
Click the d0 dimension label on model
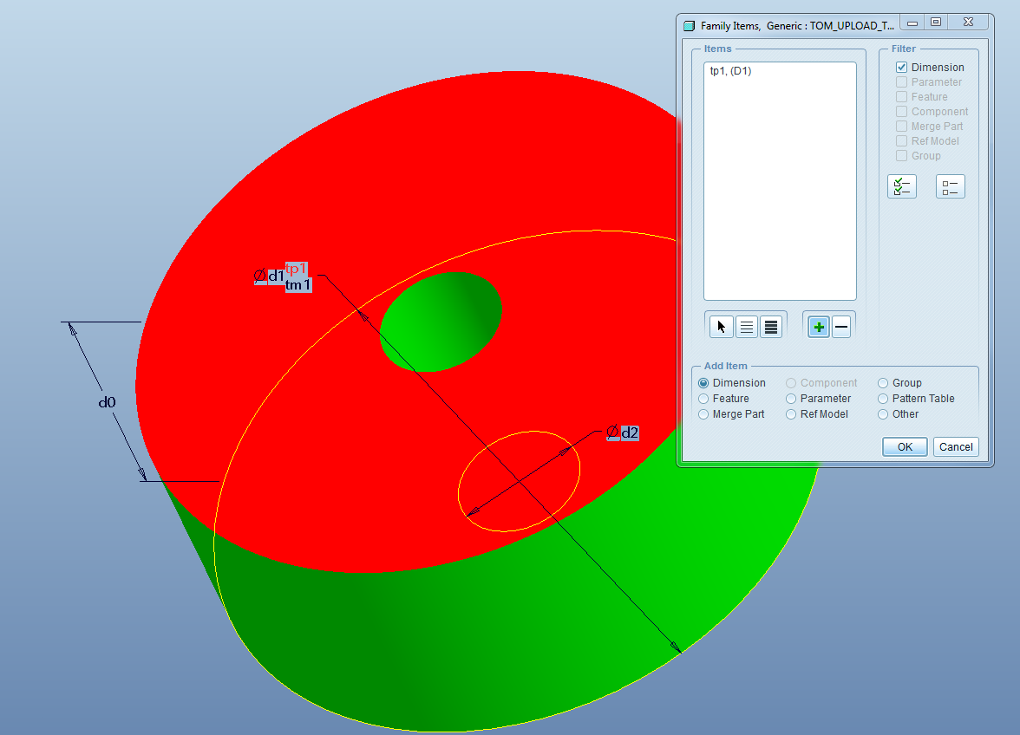point(108,402)
